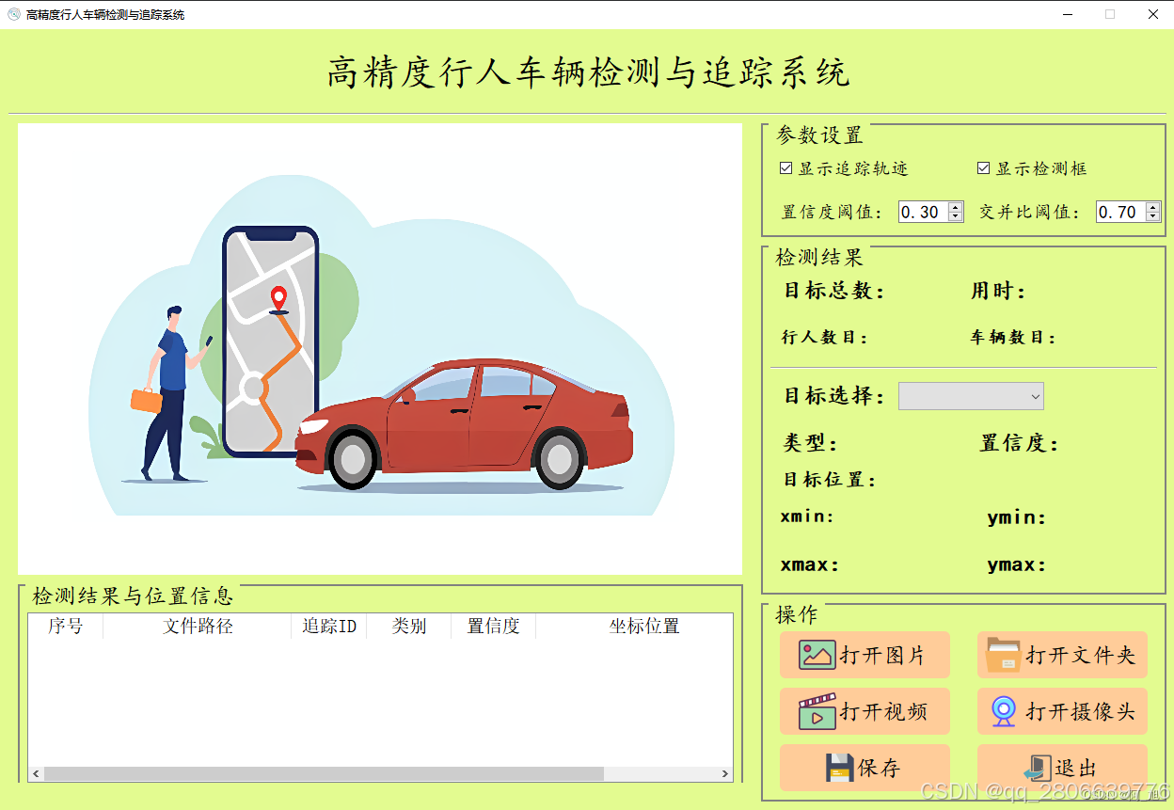Click the 类型 label
1174x810 pixels.
811,442
